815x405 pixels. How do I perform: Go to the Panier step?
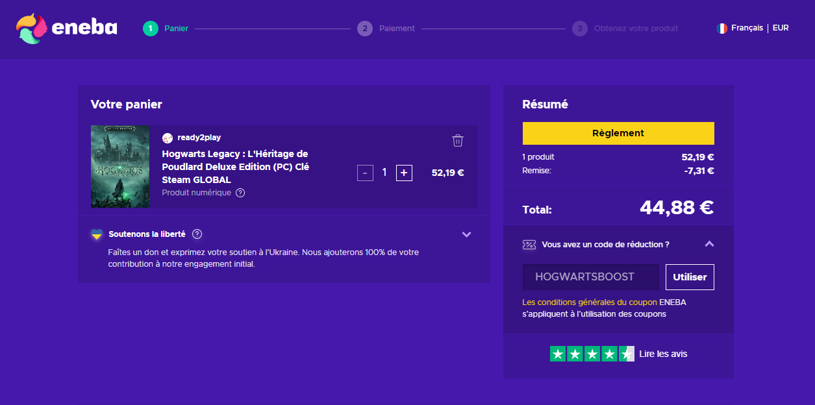click(166, 29)
